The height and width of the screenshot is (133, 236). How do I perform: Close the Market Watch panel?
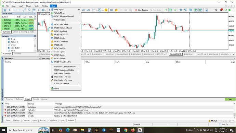click(35, 14)
